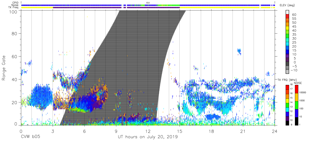Click the yellow 14–15 MHz TX FRQ swatch
Viewport: 309px width, 142px height.
(x=287, y=101)
